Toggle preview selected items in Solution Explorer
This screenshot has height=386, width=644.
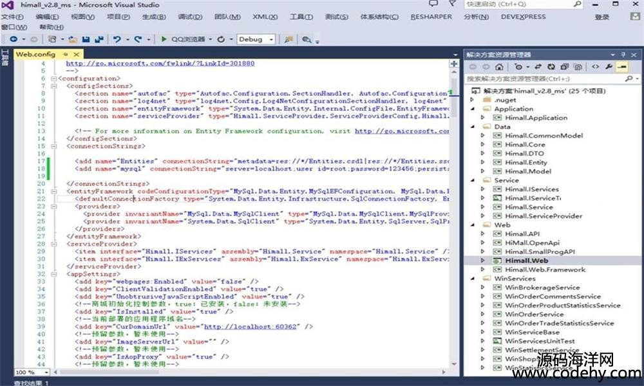(x=622, y=66)
